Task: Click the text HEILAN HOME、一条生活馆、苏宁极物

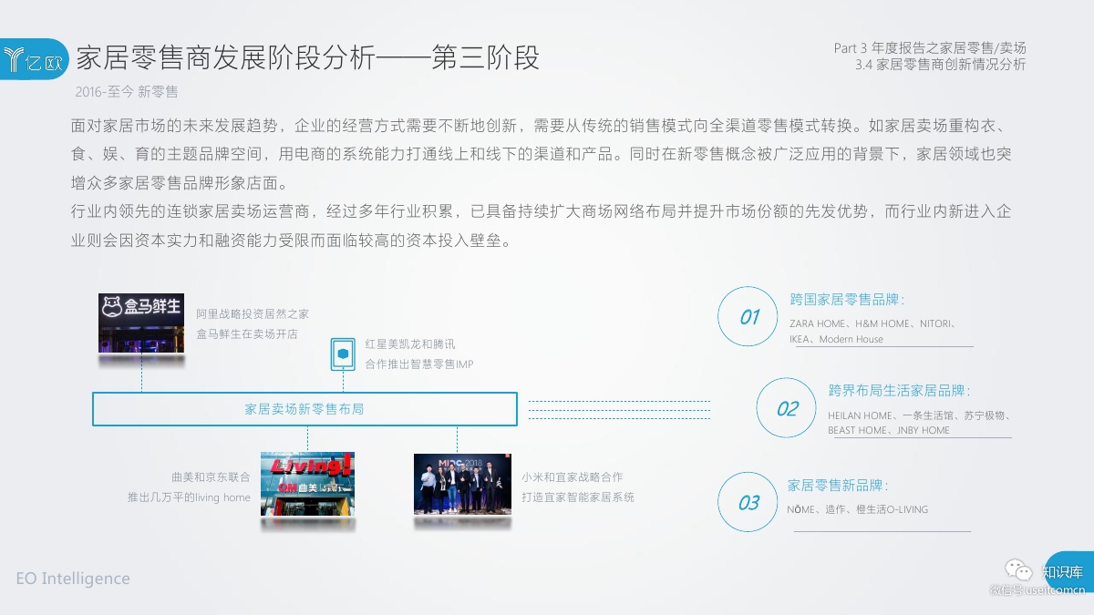Action: 919,415
